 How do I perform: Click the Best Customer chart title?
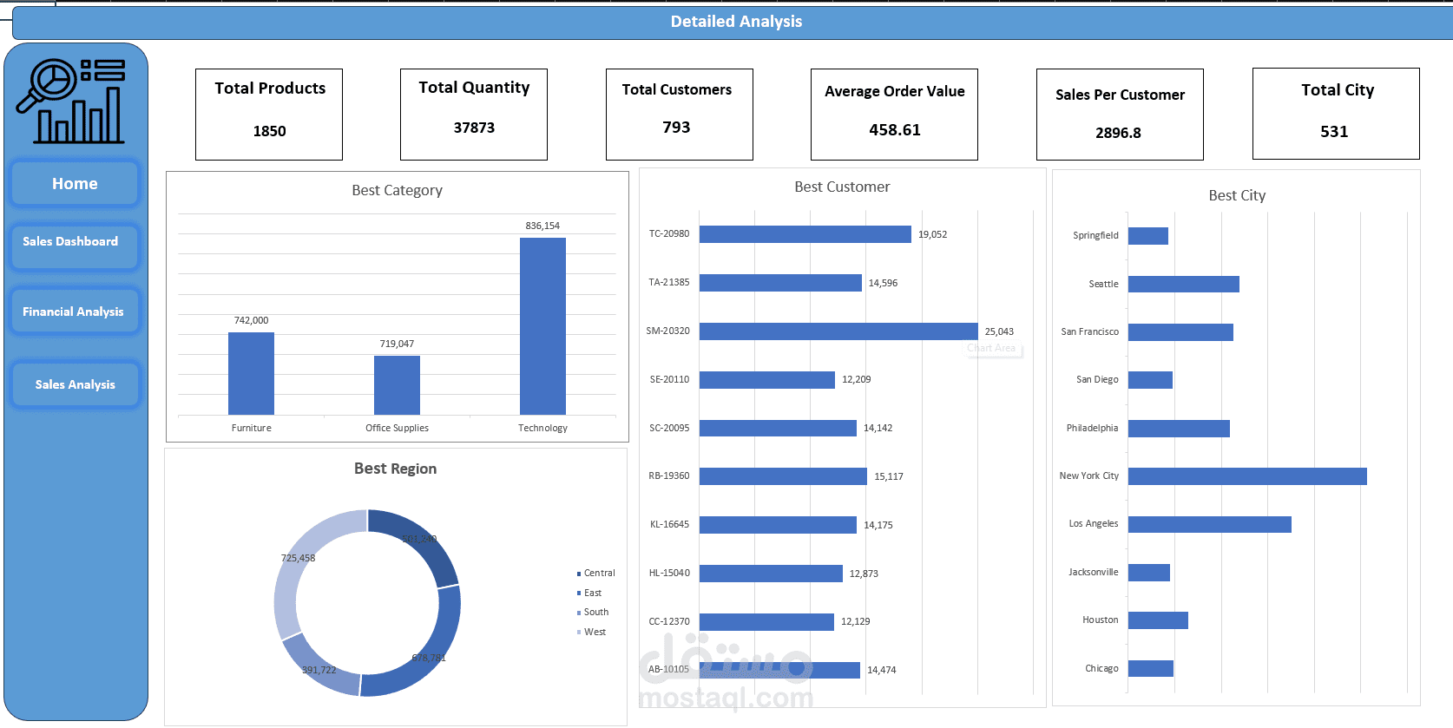[842, 187]
